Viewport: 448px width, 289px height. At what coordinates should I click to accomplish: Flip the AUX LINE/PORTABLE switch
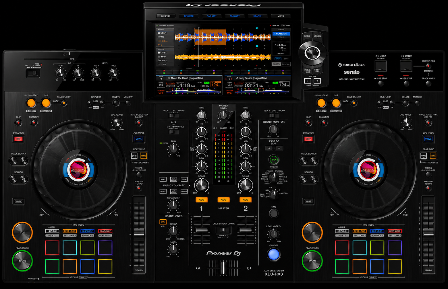pos(173,132)
